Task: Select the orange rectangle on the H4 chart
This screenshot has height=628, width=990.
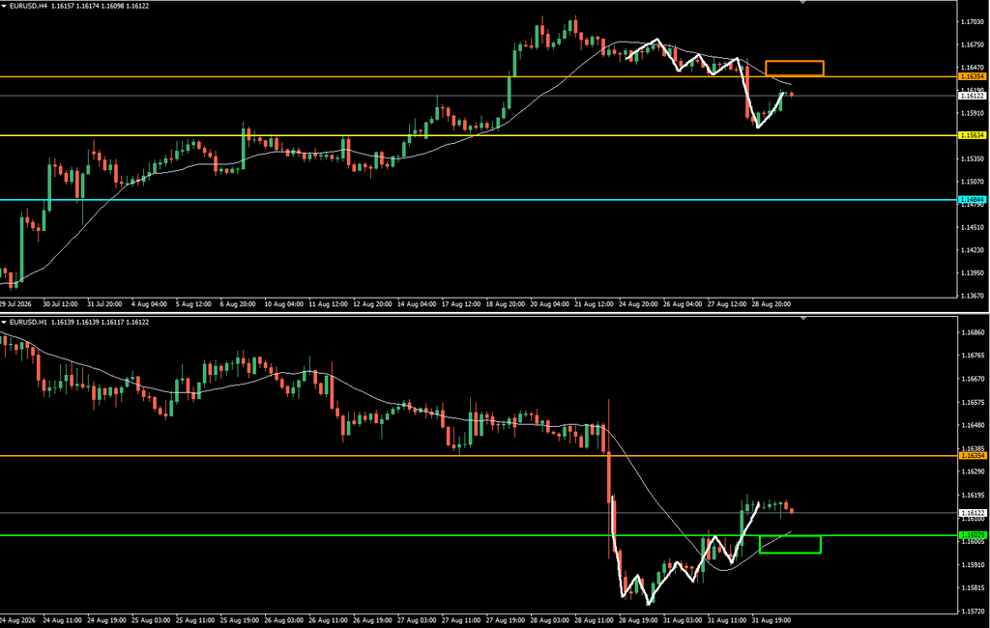Action: tap(795, 69)
